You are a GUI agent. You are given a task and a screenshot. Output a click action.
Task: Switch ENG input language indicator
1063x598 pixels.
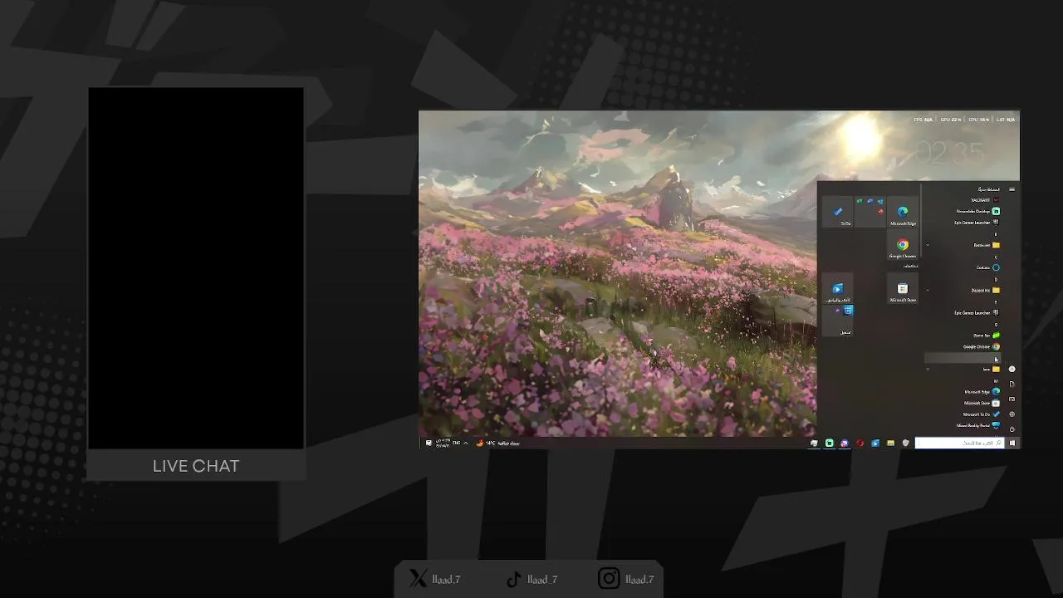pyautogui.click(x=456, y=442)
